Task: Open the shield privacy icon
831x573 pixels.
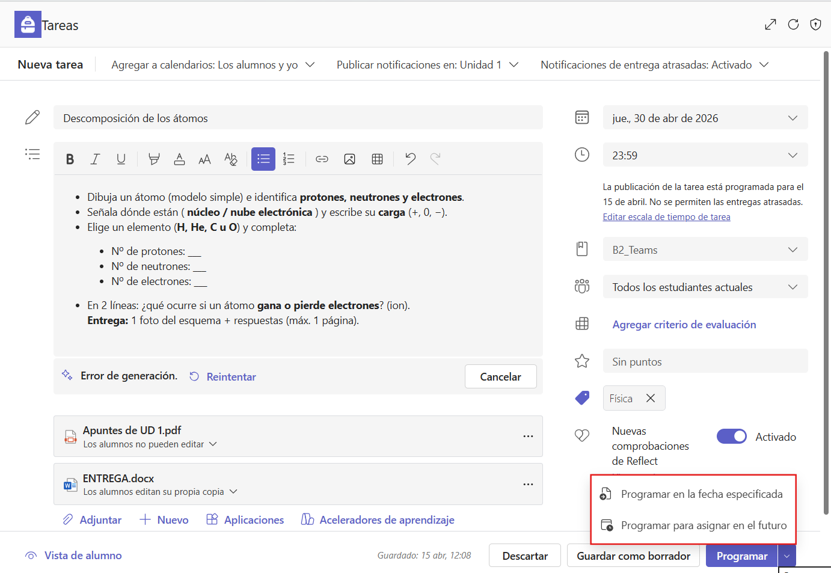Action: (815, 25)
